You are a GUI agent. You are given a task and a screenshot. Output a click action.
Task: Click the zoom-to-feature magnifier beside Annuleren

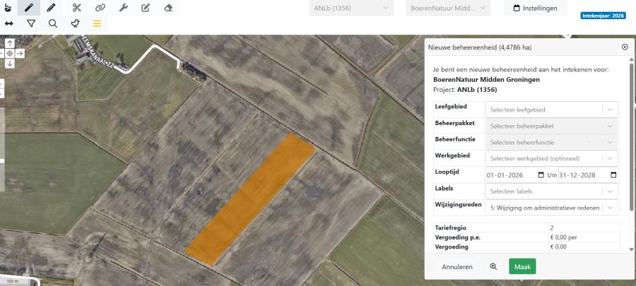[x=493, y=267]
